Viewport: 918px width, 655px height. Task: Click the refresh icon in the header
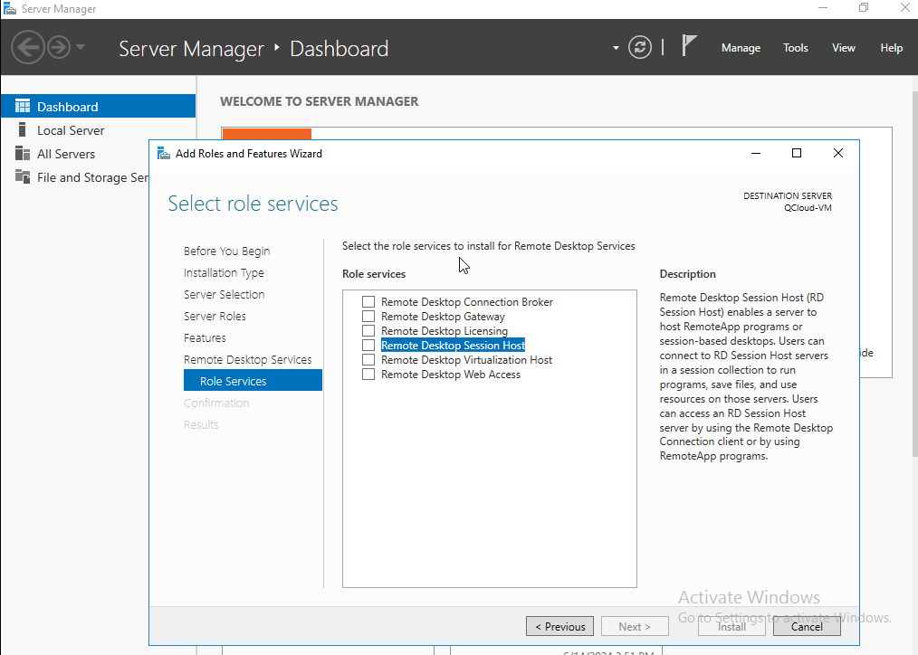pyautogui.click(x=639, y=47)
